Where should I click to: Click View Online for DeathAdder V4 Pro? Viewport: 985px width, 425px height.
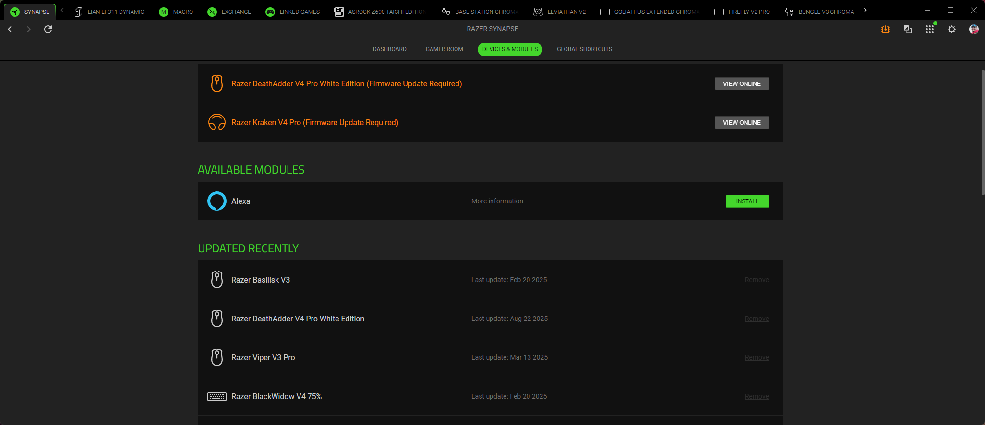(742, 84)
